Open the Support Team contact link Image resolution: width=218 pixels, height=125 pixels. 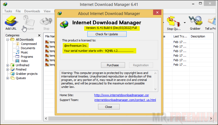pos(125,100)
